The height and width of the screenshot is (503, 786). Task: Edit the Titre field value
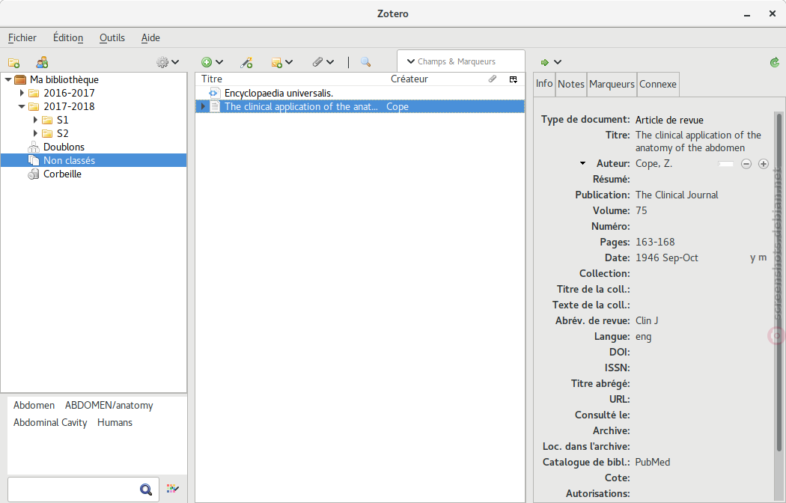[x=698, y=141]
